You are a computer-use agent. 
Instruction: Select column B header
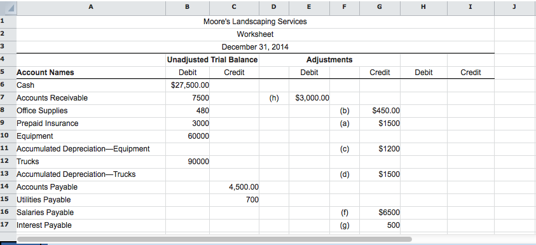[188, 7]
